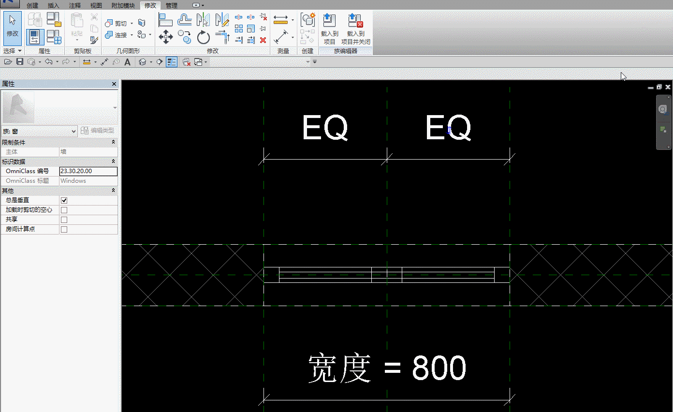Click the Pin tool icon
This screenshot has width=673, height=412.
(x=263, y=29)
